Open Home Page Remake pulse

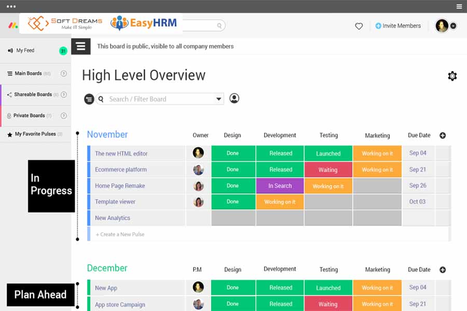click(120, 186)
